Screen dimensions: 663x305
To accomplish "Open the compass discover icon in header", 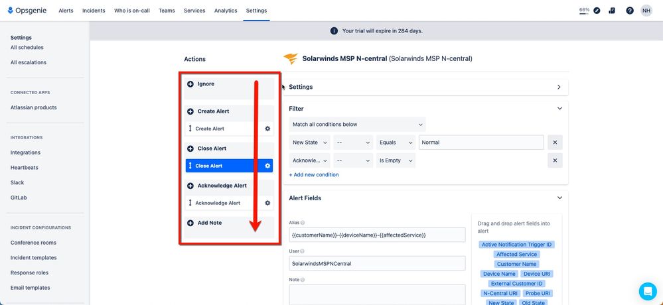I will pyautogui.click(x=597, y=11).
